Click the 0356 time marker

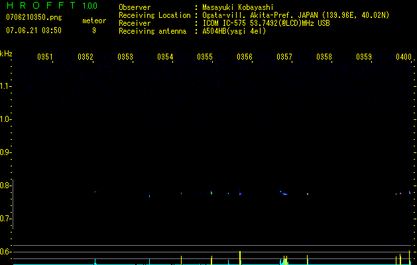[245, 57]
